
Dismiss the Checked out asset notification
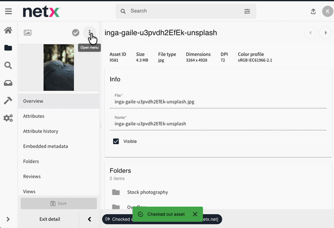195,214
